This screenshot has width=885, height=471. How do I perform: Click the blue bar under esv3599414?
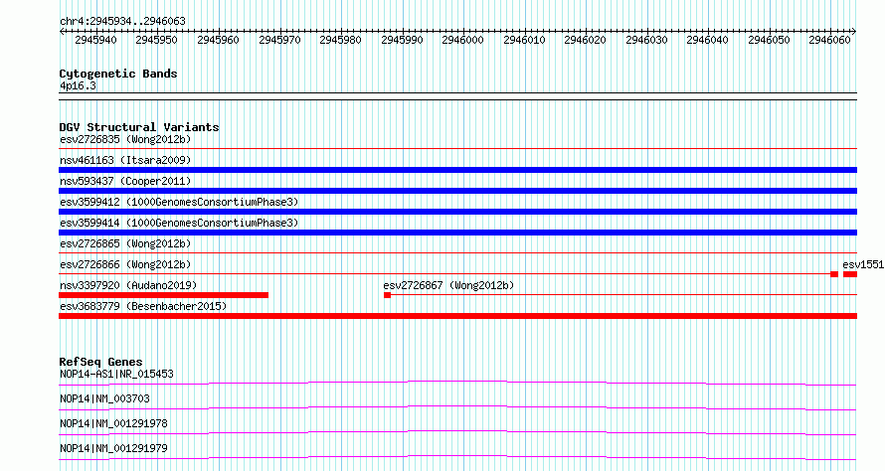point(457,233)
